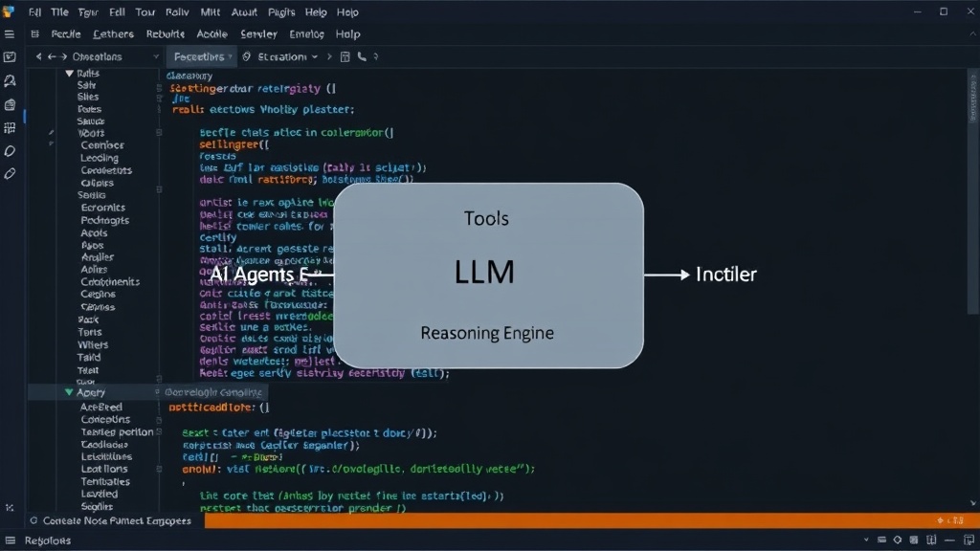Click the Cheeotlons panel title
The image size is (980, 551).
[97, 56]
